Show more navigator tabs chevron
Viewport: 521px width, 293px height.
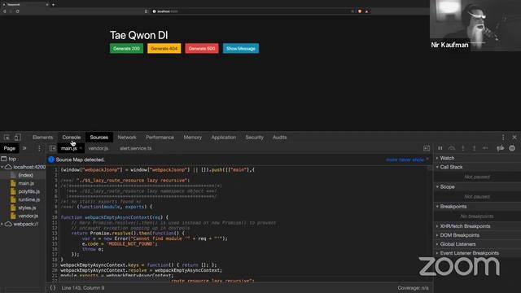(x=24, y=148)
